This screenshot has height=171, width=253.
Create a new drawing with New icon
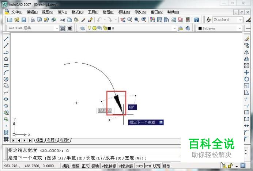pyautogui.click(x=10, y=20)
